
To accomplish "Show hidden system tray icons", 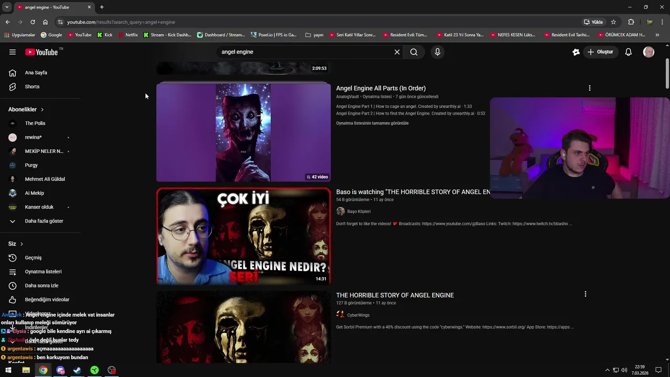I will (x=607, y=370).
